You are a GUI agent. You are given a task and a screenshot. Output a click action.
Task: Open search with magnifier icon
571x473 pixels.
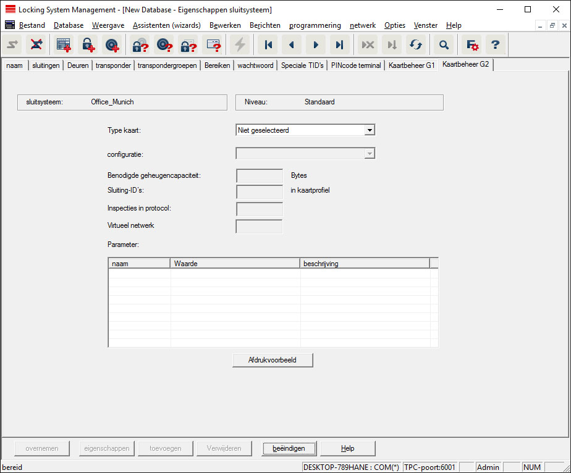(443, 44)
